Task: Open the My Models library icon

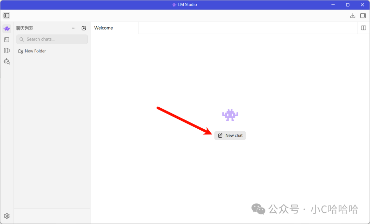Action: pyautogui.click(x=7, y=50)
